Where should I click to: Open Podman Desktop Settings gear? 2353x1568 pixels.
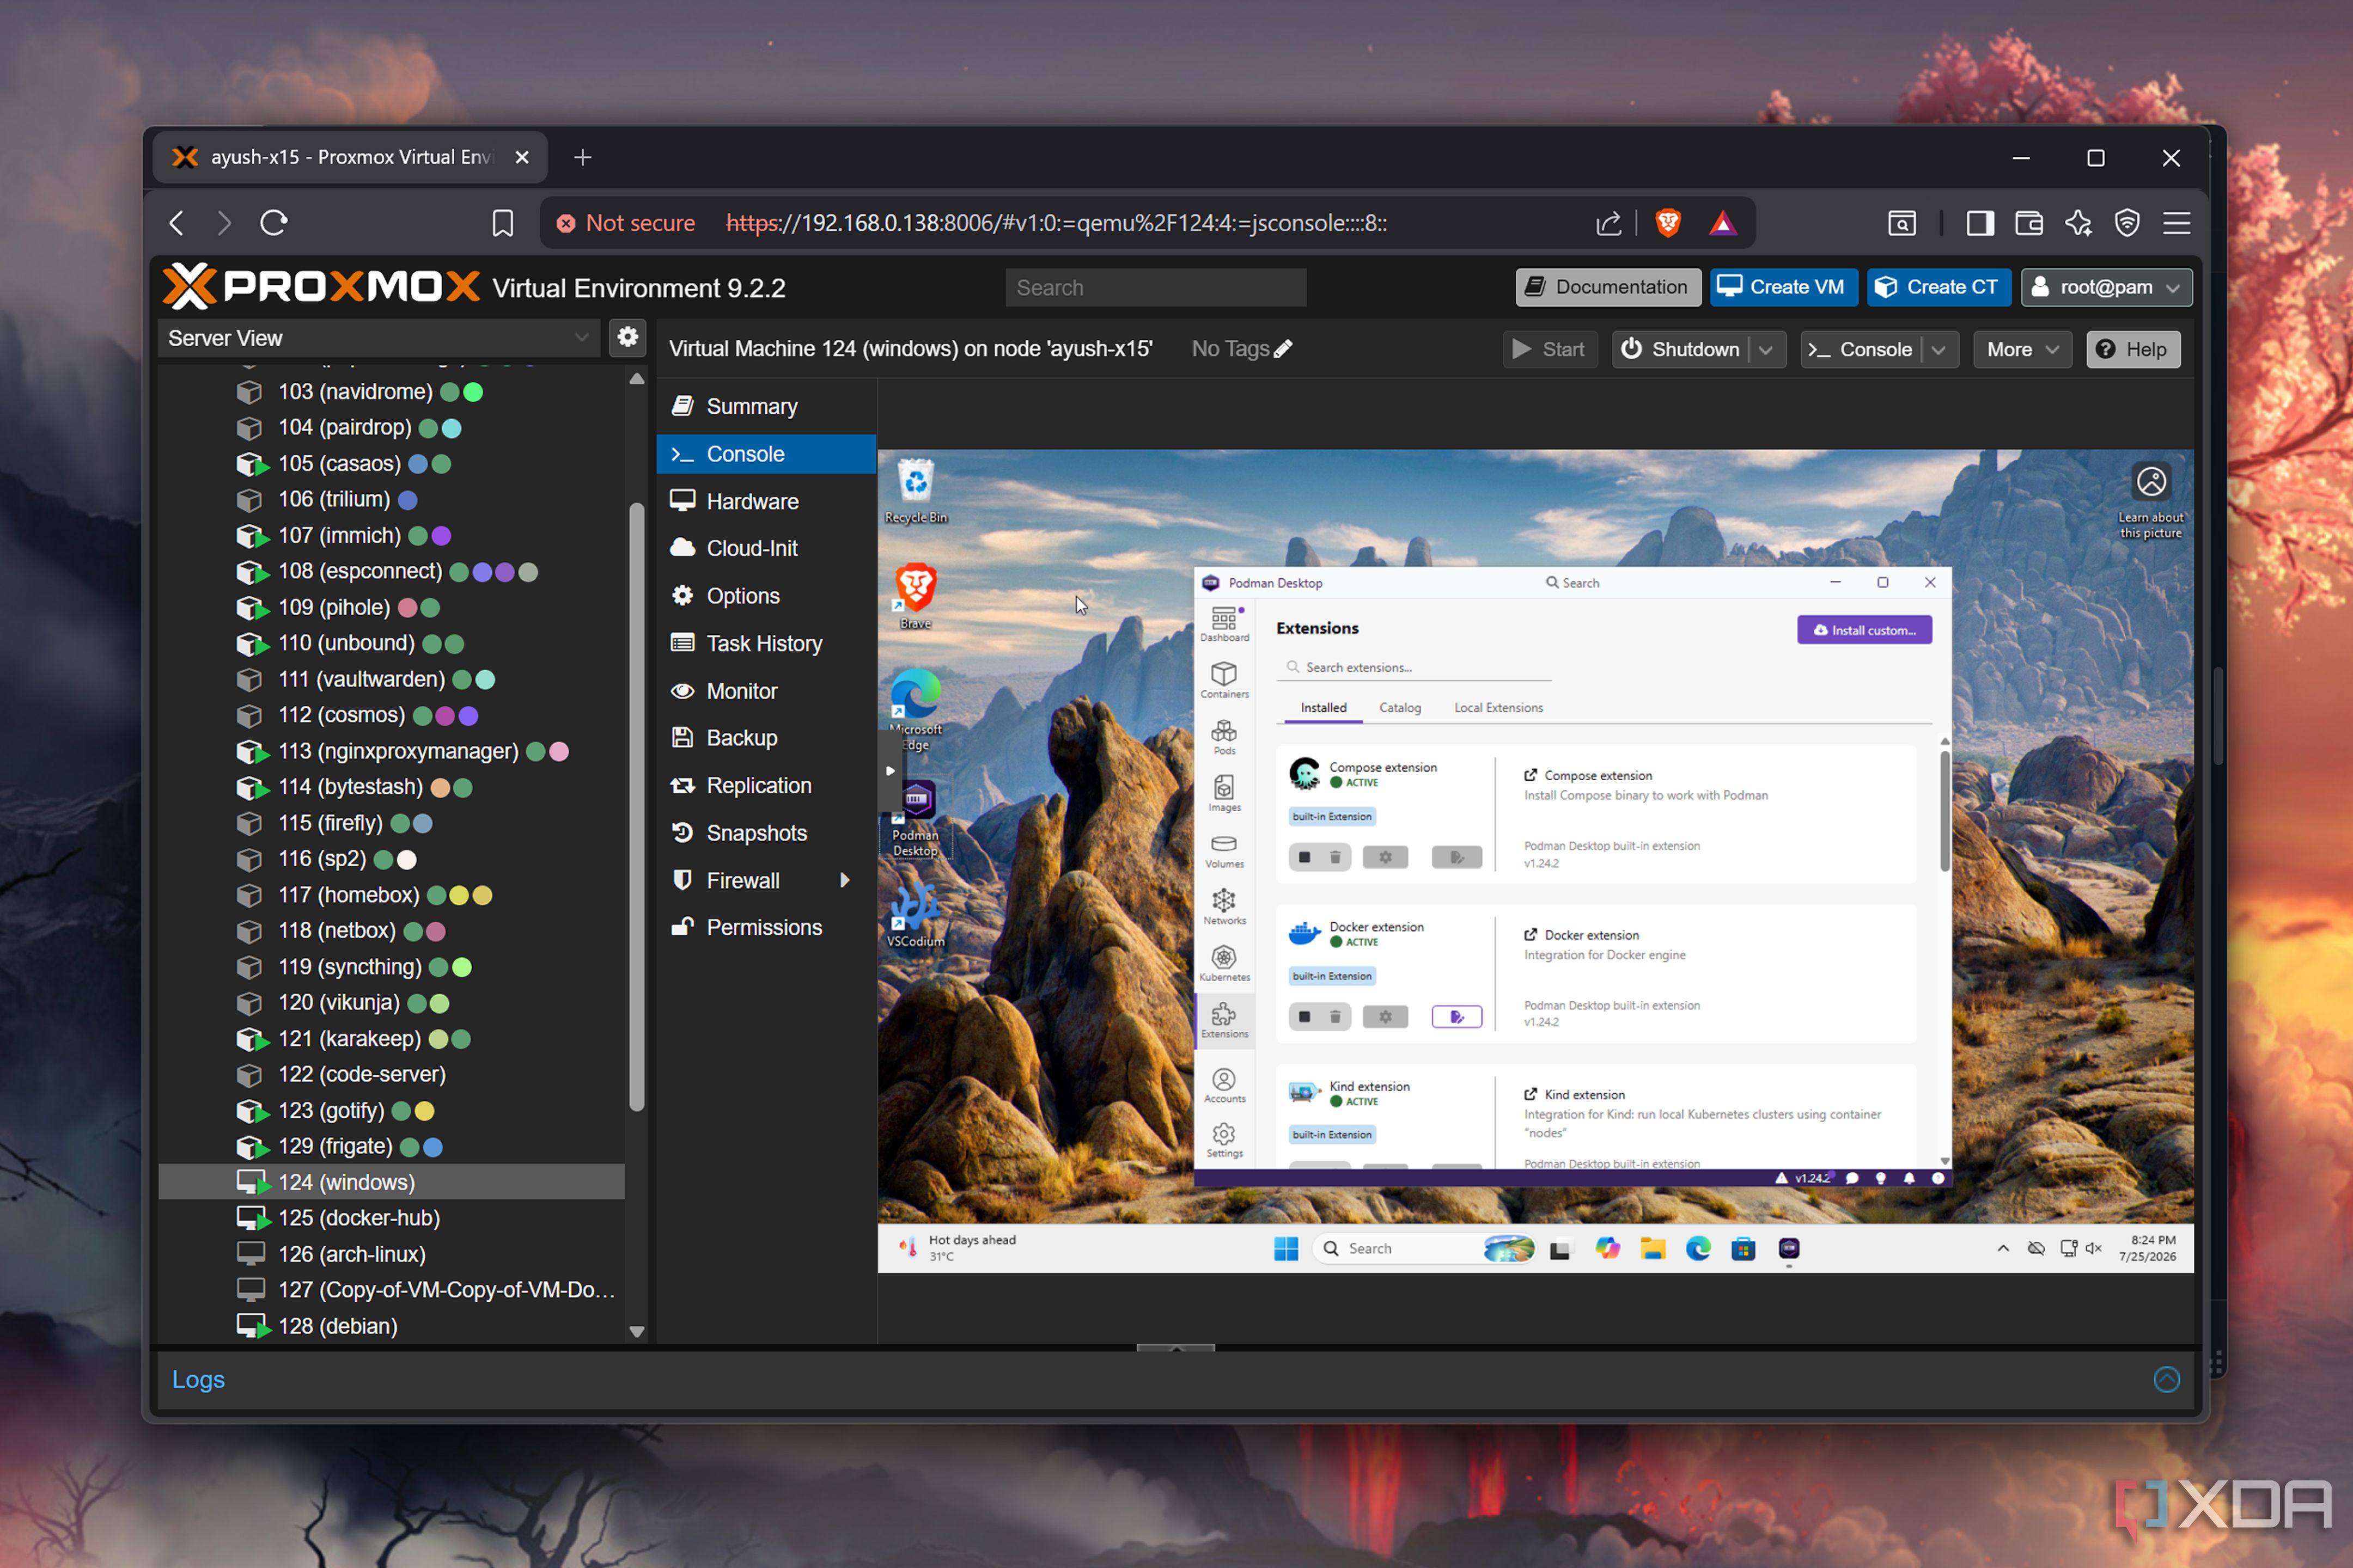1223,1139
